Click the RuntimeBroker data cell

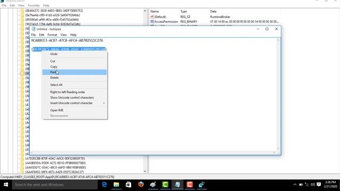[x=220, y=16]
